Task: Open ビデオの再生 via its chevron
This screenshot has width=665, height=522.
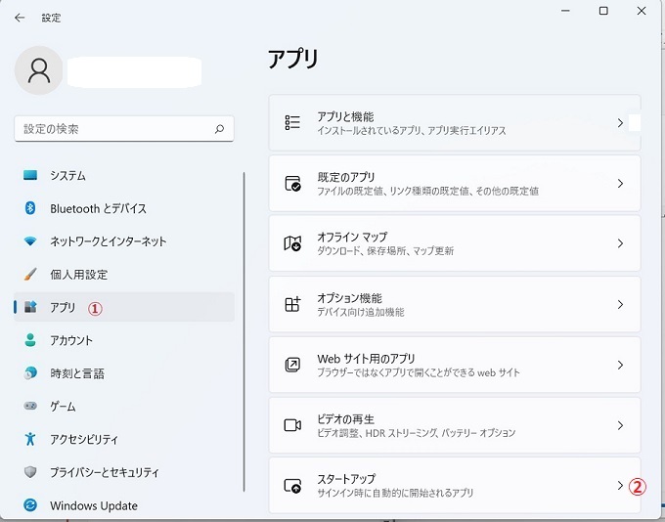Action: [620, 425]
